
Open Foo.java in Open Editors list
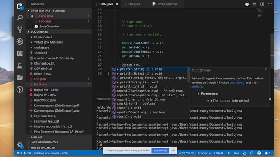click(x=45, y=21)
